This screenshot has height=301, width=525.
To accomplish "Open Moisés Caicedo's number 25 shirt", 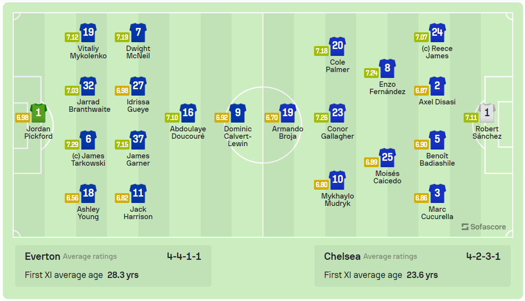I will tap(388, 157).
